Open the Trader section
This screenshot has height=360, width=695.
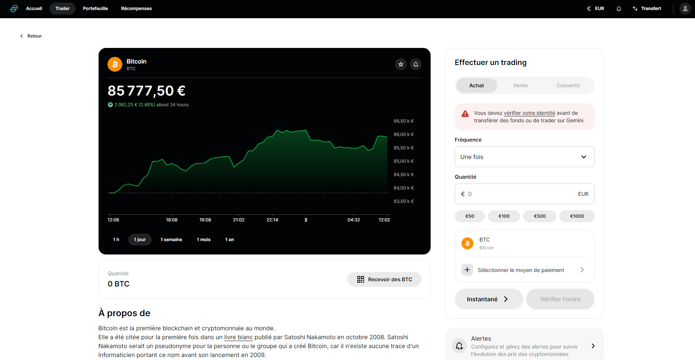tap(62, 9)
